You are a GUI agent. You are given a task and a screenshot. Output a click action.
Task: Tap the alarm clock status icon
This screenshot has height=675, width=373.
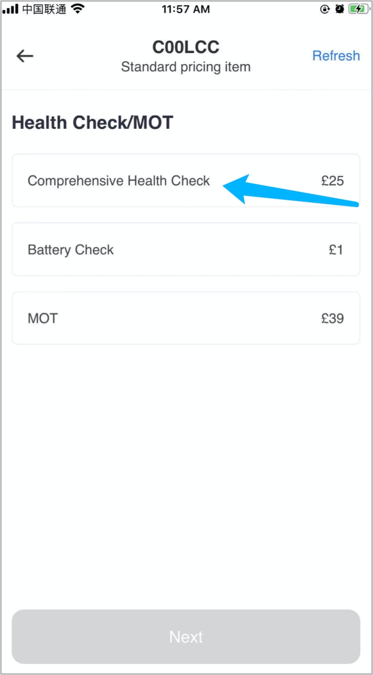point(339,9)
